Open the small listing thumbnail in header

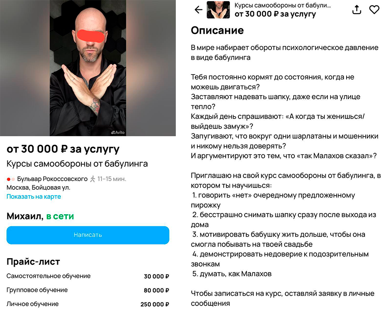[x=218, y=10]
